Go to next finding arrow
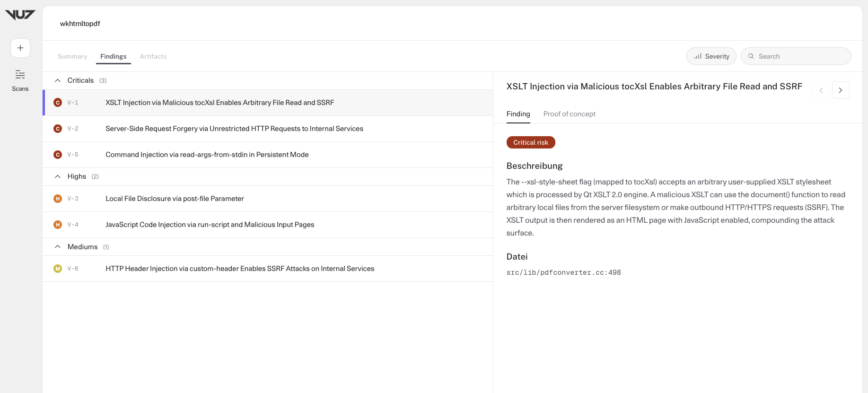Screen dimensions: 868x393 coord(841,90)
